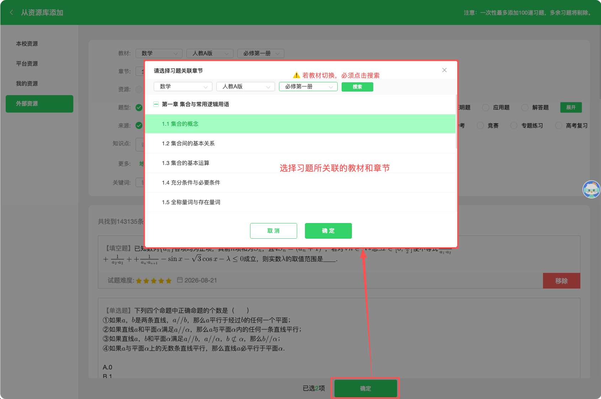Select the 应用题 question type radio
The height and width of the screenshot is (399, 601).
point(486,107)
